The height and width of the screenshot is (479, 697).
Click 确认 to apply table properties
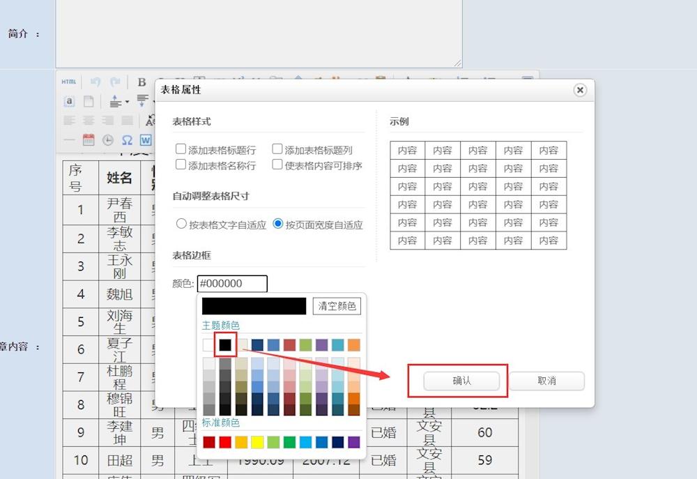tap(461, 381)
